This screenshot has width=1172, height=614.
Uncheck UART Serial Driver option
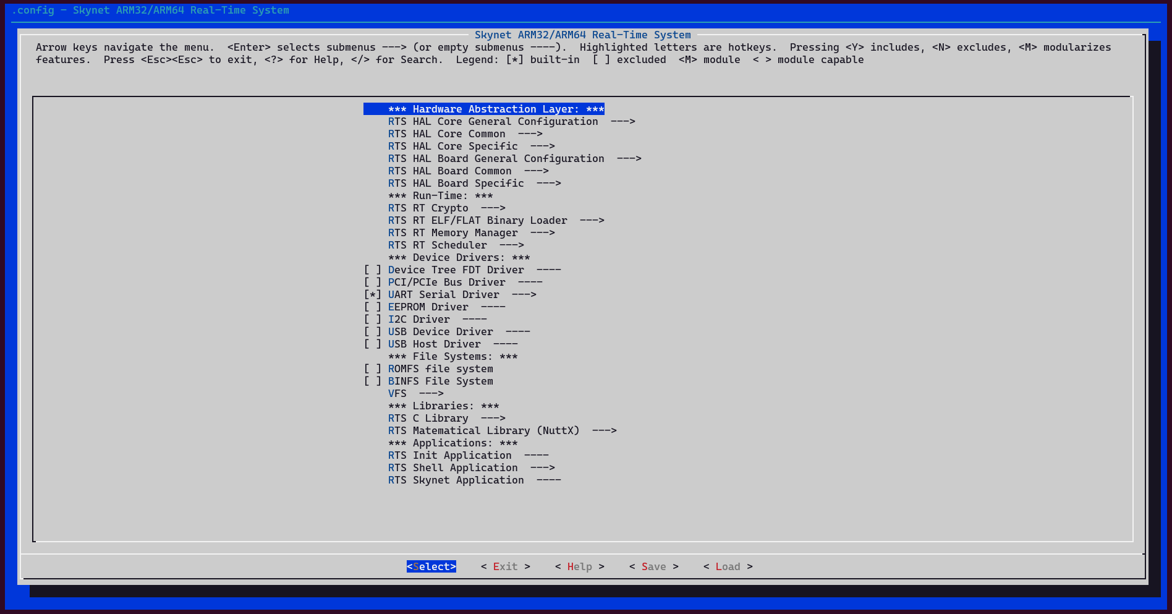point(373,295)
